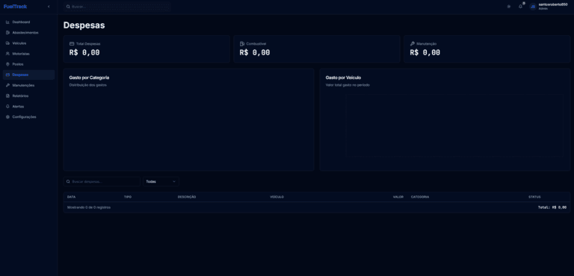Click inside the Buscar despesas field
The image size is (574, 276).
click(102, 181)
